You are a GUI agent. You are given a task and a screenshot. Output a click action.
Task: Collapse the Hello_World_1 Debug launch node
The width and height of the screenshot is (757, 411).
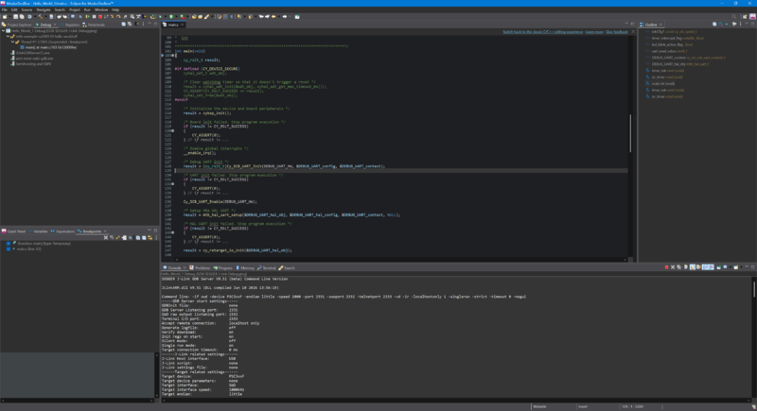[4, 31]
